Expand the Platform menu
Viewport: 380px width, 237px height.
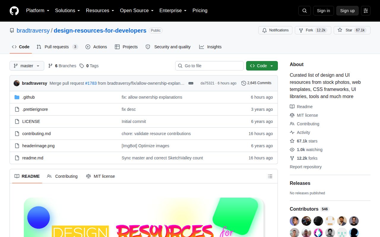coord(38,11)
